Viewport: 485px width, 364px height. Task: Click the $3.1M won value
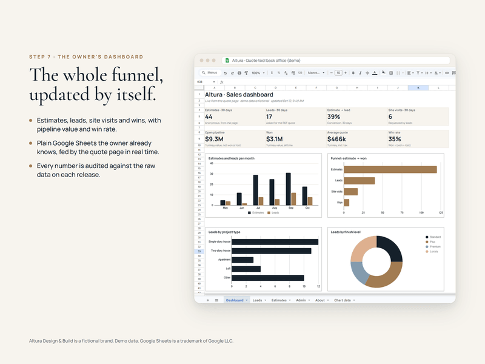[x=275, y=139]
